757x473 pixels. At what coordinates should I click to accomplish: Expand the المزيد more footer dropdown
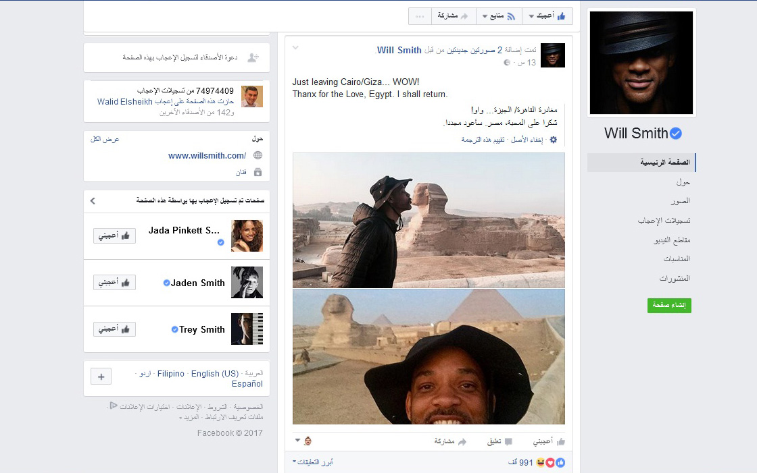[x=189, y=417]
